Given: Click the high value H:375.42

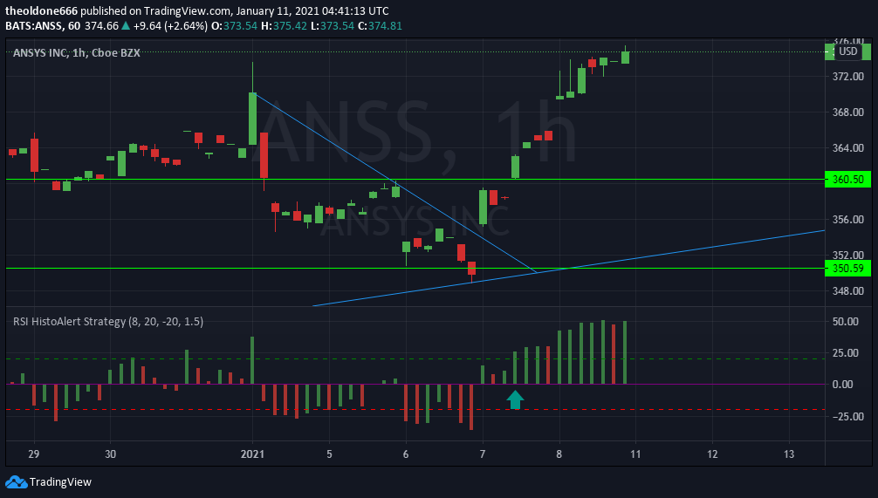Looking at the screenshot, I should (x=284, y=26).
